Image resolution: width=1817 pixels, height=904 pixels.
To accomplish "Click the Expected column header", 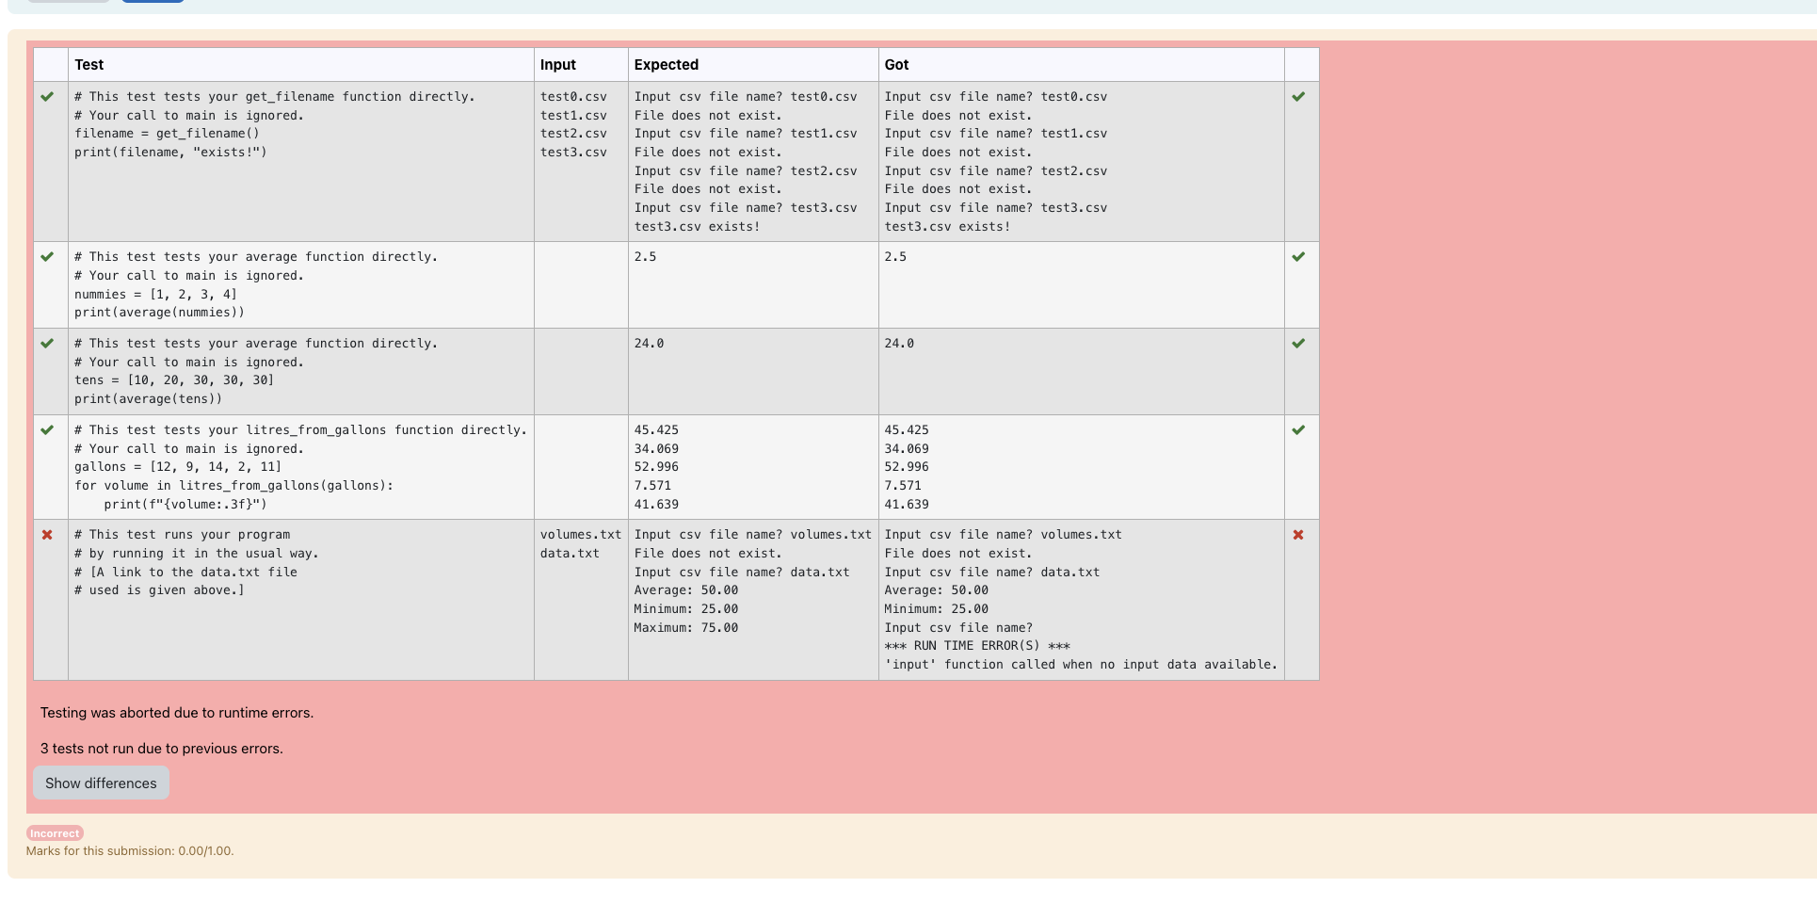I will [x=667, y=65].
